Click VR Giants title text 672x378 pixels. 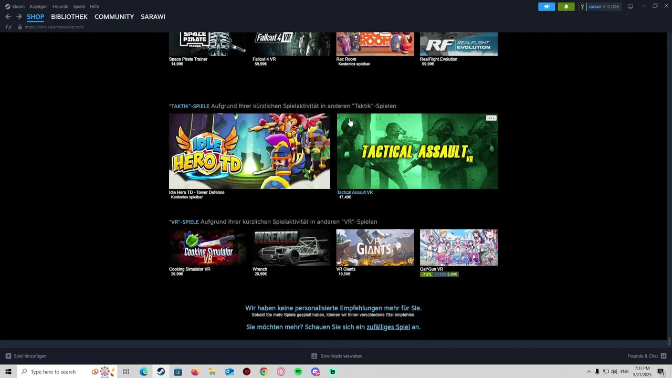tap(346, 269)
